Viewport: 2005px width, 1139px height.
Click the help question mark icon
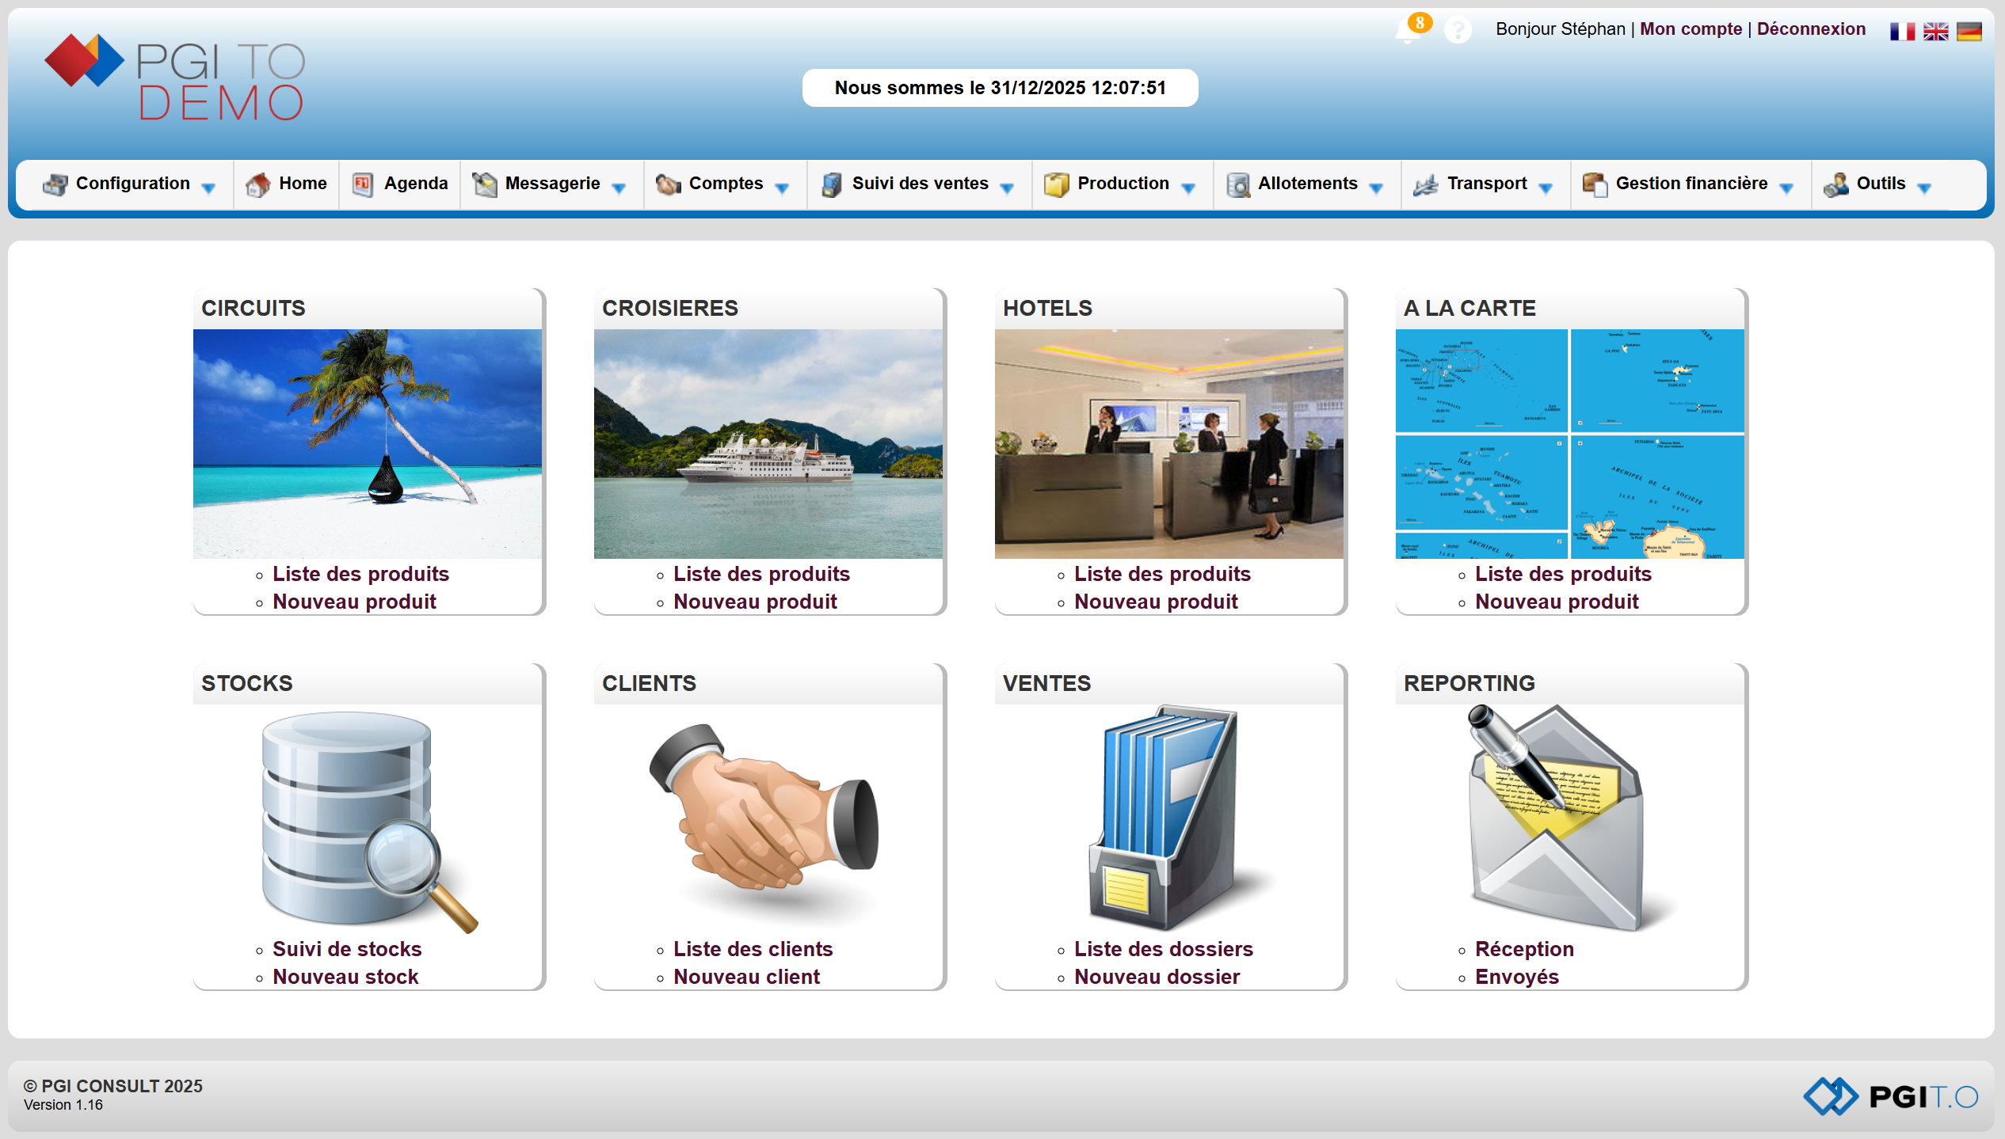point(1457,31)
